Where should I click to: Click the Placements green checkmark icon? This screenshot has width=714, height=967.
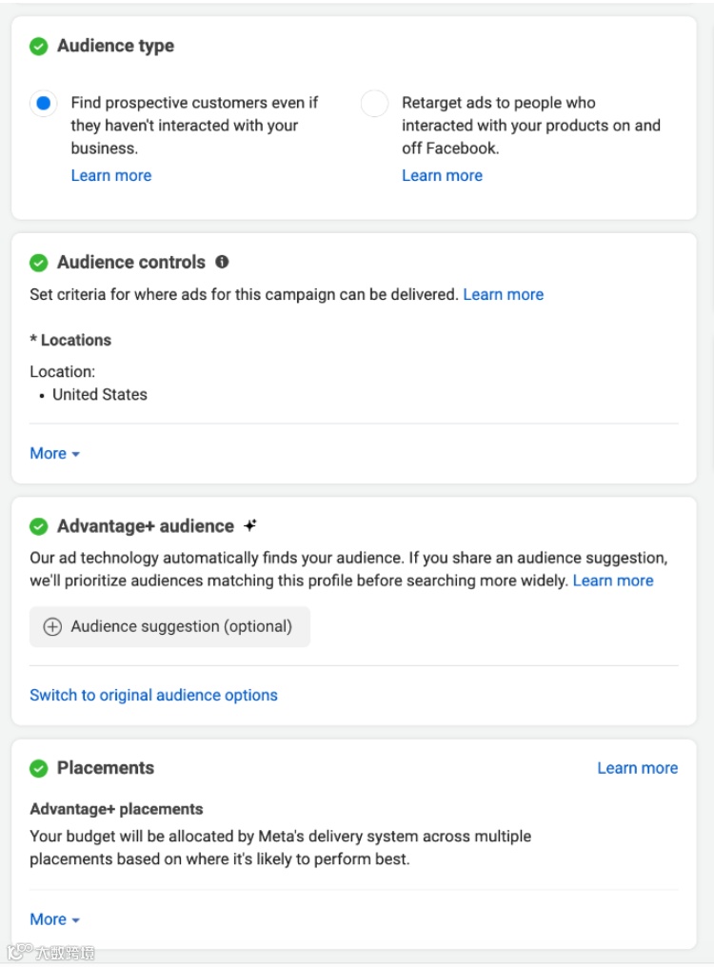[x=39, y=768]
